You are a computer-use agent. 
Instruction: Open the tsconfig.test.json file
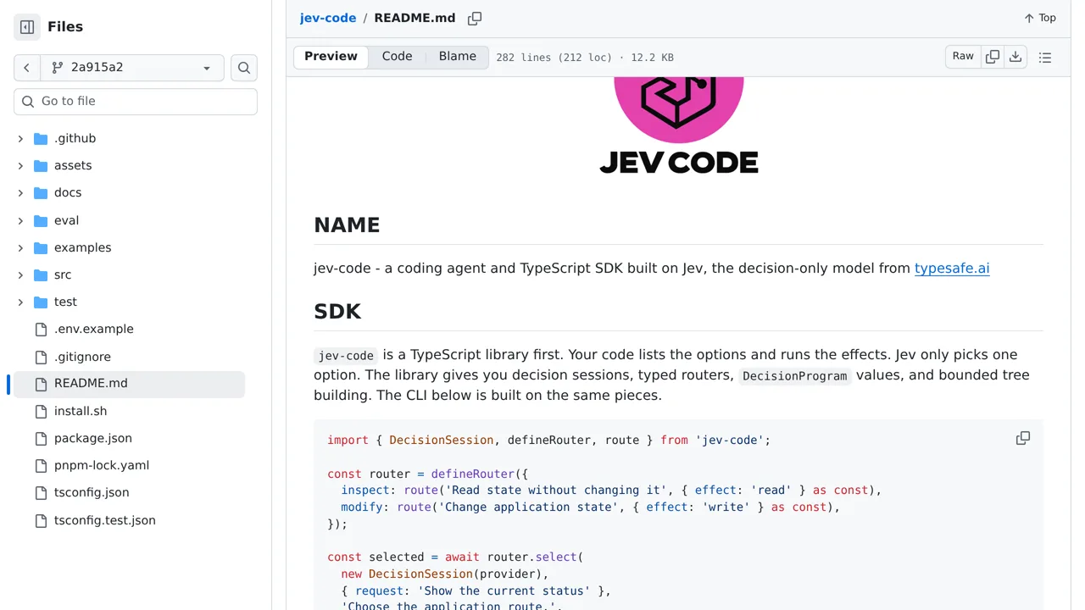coord(104,520)
